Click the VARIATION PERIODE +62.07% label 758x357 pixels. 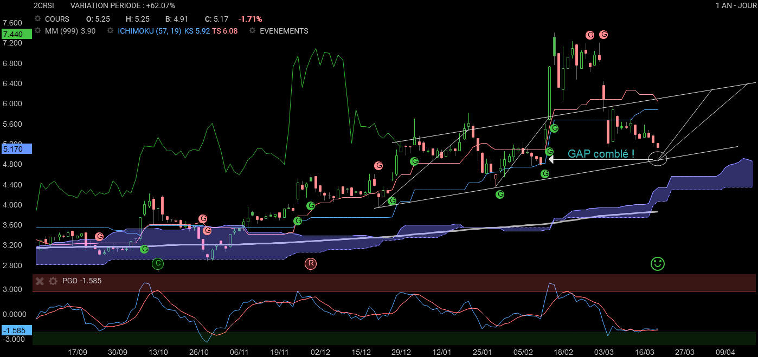pyautogui.click(x=123, y=6)
